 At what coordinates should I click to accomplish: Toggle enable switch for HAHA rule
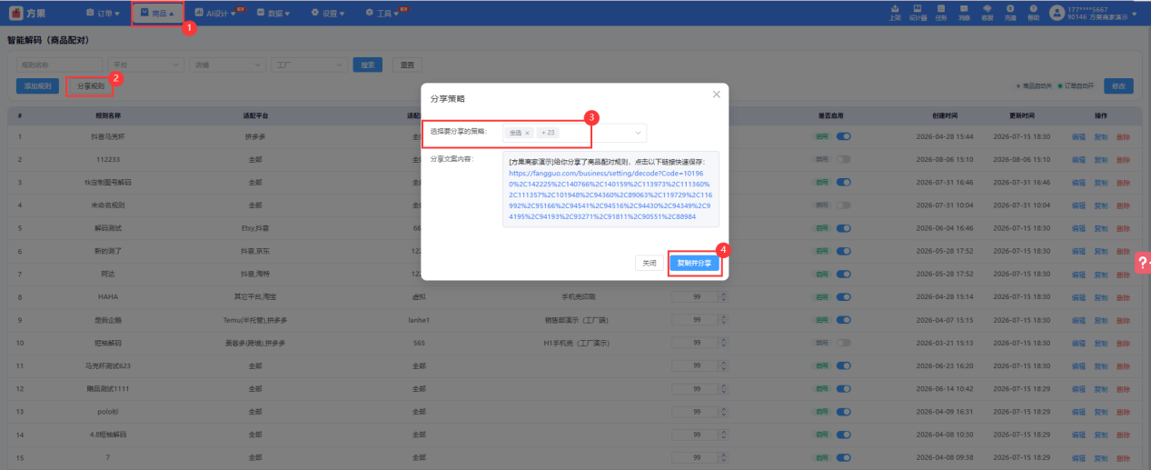843,296
